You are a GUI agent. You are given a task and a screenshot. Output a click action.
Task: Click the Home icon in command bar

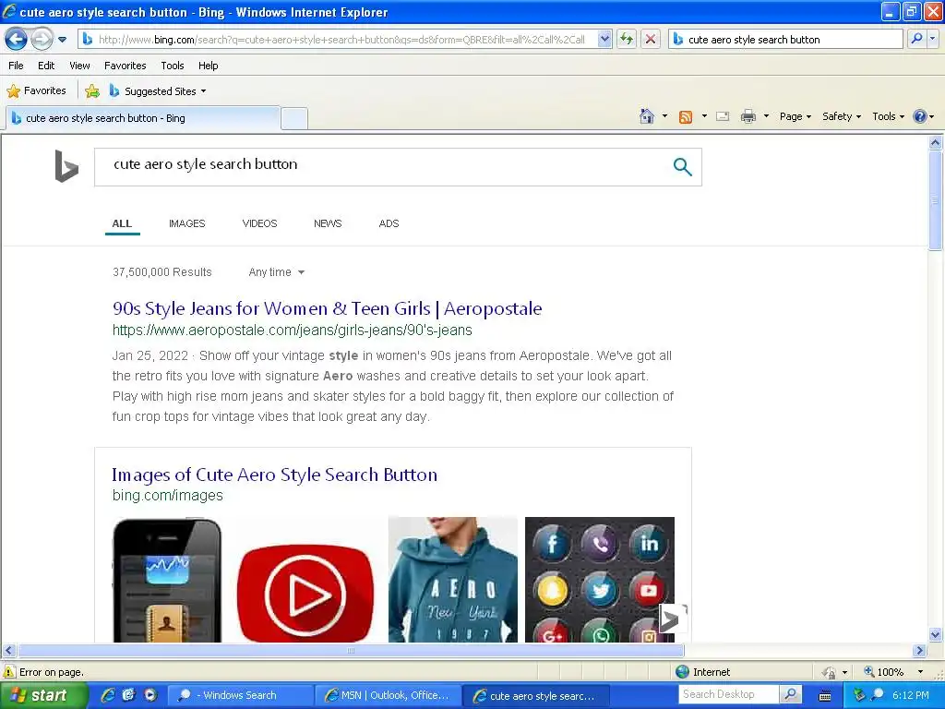click(x=647, y=116)
